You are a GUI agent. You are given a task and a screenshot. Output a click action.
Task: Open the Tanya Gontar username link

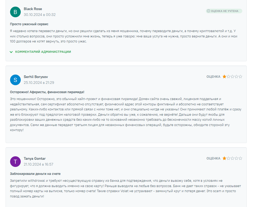coord(35,159)
